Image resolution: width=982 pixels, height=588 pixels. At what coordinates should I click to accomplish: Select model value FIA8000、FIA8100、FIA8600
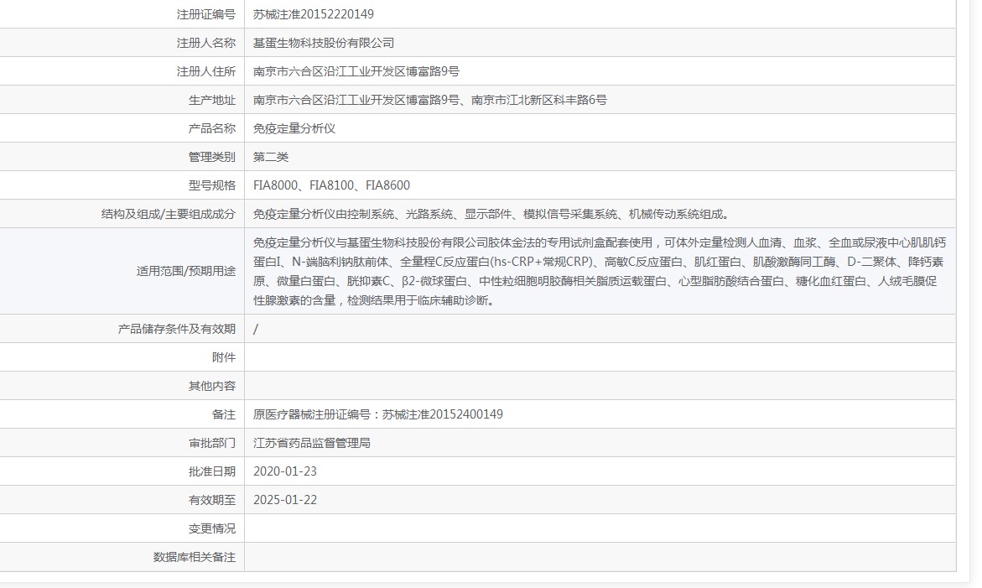(331, 185)
